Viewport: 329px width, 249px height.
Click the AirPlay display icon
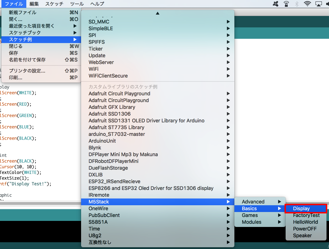(319, 4)
